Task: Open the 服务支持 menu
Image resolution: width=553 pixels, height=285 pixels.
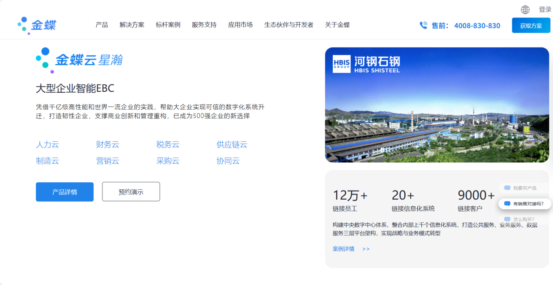Action: pyautogui.click(x=204, y=25)
